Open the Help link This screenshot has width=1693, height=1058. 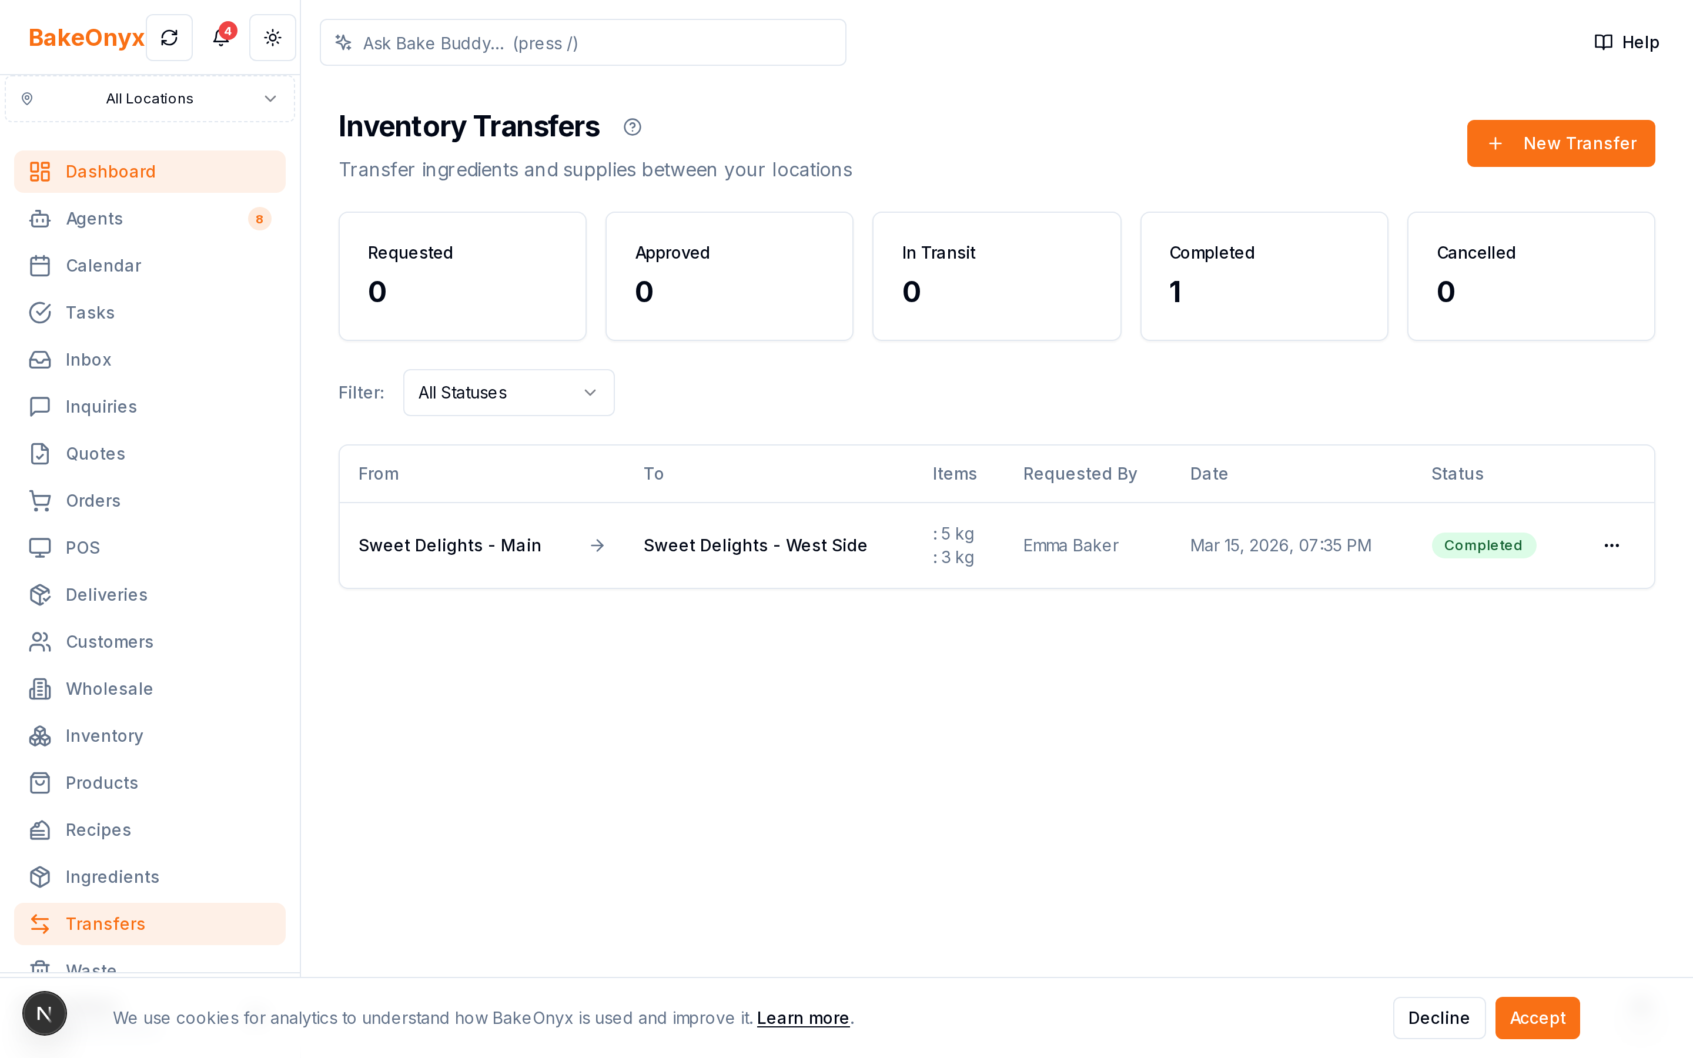[1627, 42]
